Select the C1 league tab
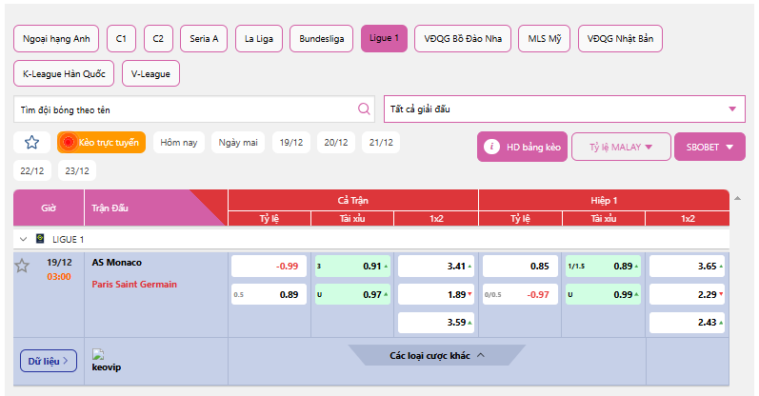Screen dimensions: 759x396 [x=121, y=39]
